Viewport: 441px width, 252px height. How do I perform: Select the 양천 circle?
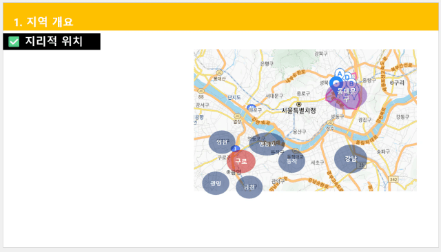(x=222, y=142)
